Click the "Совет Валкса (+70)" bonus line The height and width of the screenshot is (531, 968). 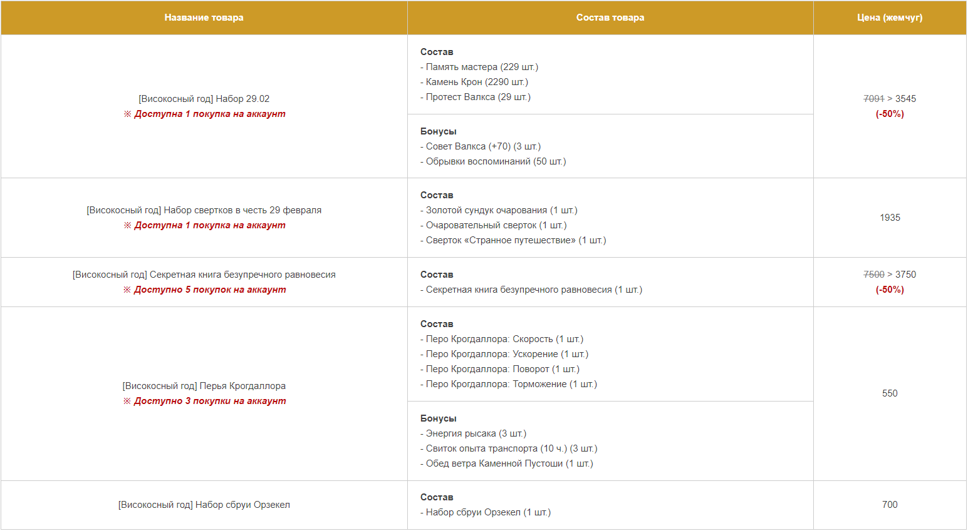tap(481, 146)
